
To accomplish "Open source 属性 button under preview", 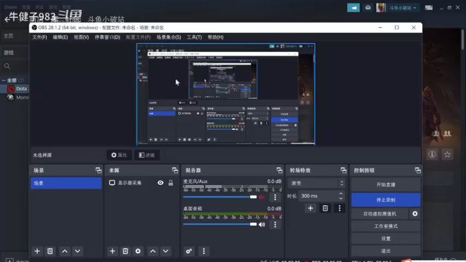I will click(x=119, y=155).
